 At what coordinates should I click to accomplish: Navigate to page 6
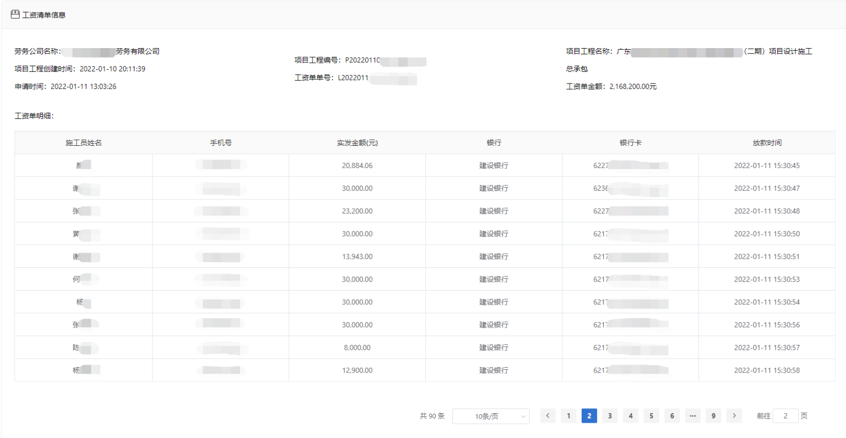coord(672,416)
